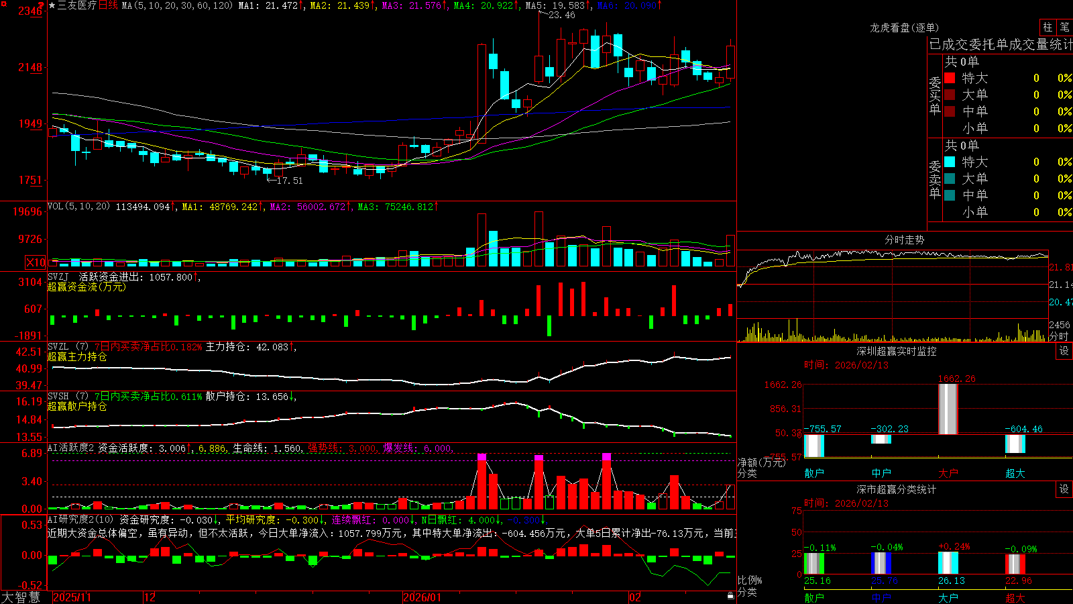Click the AI活跃度2 indicator name
Screen dimensions: 1073x604
[70, 448]
